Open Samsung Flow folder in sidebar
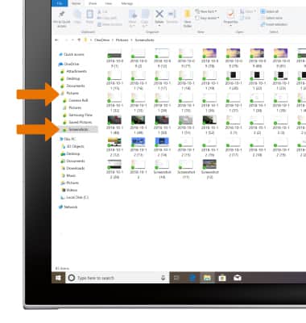Viewport: 306px width, 323px height. 78,115
